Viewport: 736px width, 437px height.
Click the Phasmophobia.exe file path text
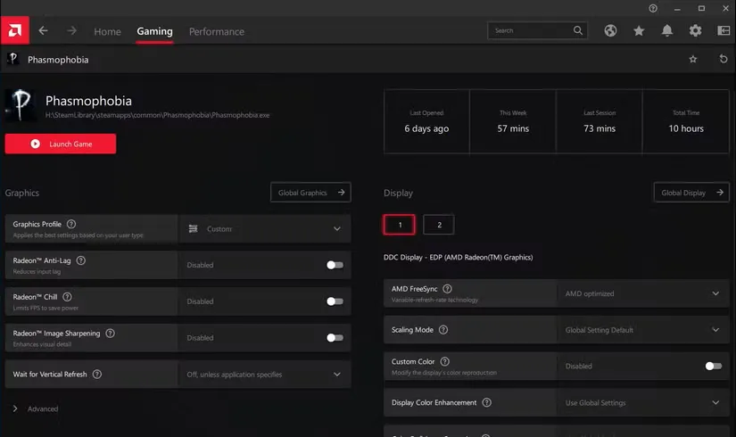(157, 115)
